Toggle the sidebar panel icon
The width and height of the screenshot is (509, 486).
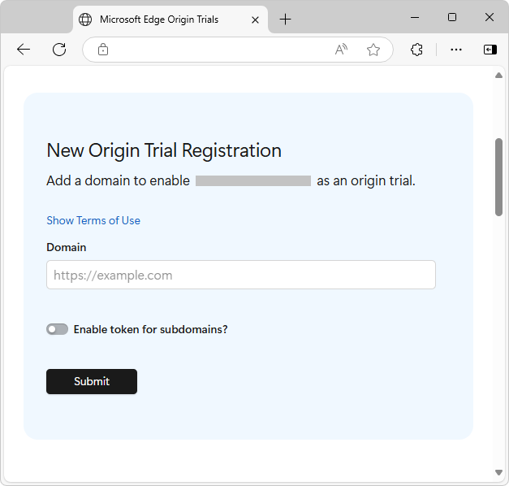pyautogui.click(x=490, y=50)
